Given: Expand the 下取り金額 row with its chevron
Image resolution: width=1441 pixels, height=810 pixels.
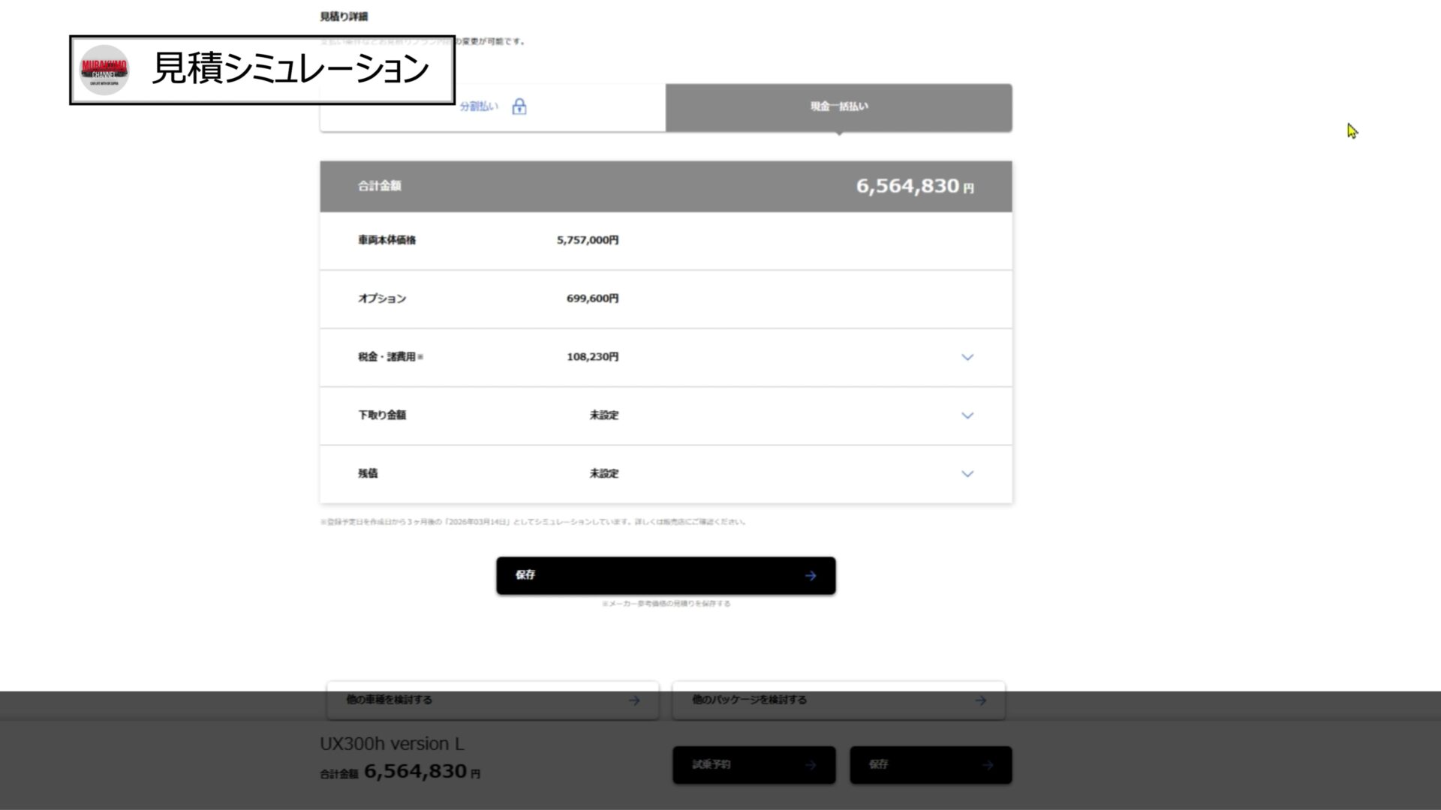Looking at the screenshot, I should pyautogui.click(x=967, y=415).
